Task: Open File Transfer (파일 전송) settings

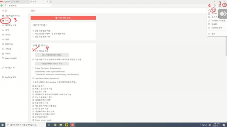Action: pos(7,44)
